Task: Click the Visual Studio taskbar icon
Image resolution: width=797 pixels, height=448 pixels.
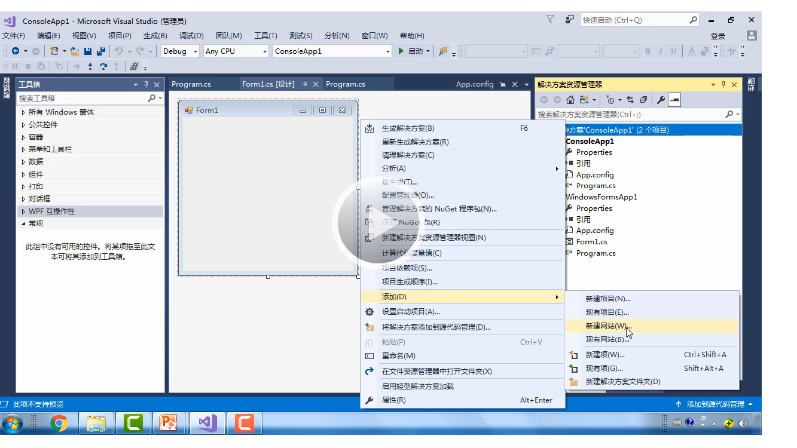Action: coord(207,424)
